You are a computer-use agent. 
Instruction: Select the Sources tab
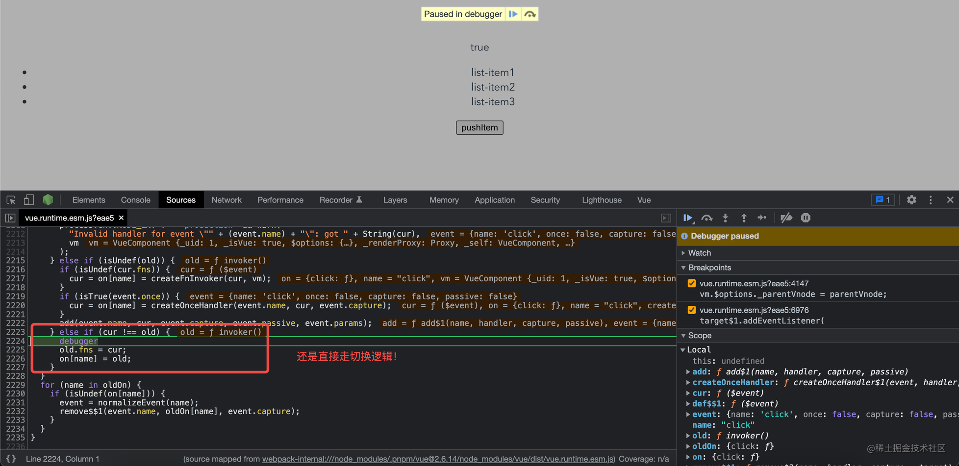(x=181, y=200)
